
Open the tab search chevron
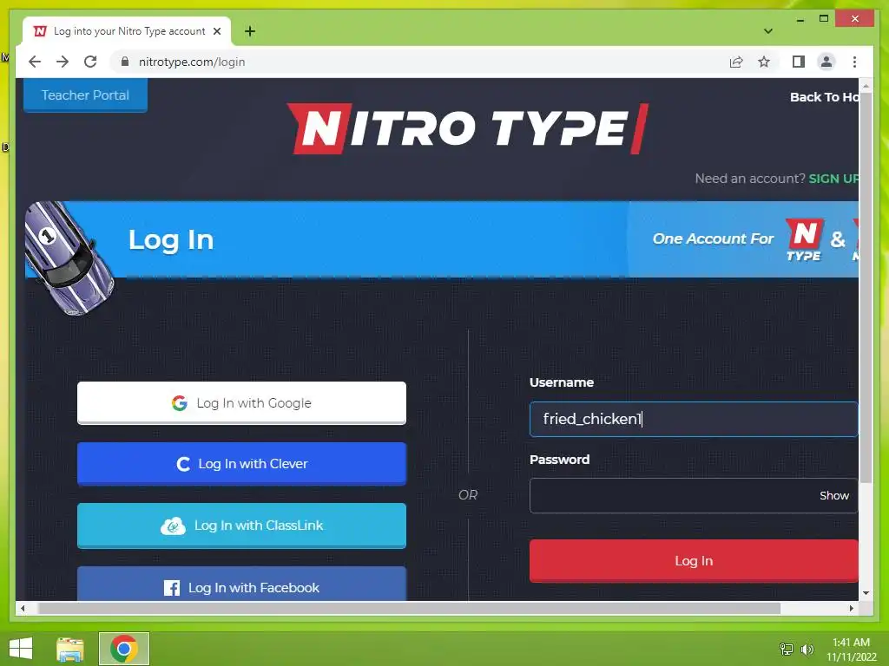click(x=767, y=31)
